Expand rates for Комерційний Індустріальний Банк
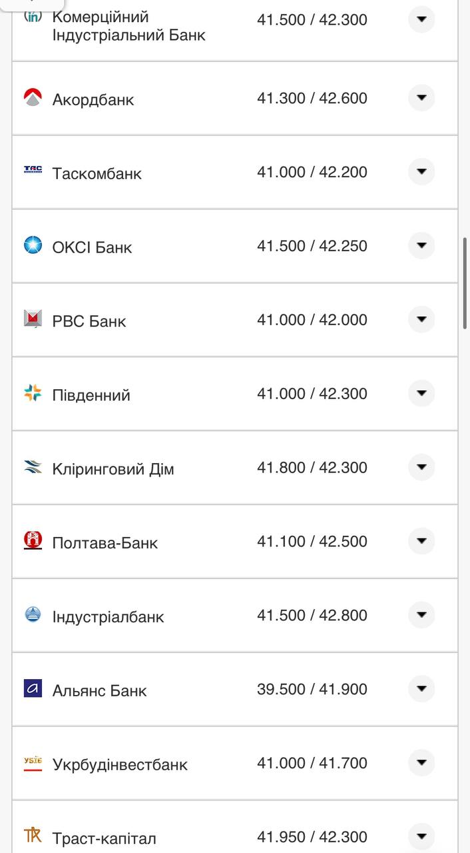The height and width of the screenshot is (853, 470). point(421,19)
